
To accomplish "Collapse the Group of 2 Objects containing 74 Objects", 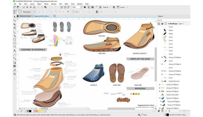I will tap(159, 98).
